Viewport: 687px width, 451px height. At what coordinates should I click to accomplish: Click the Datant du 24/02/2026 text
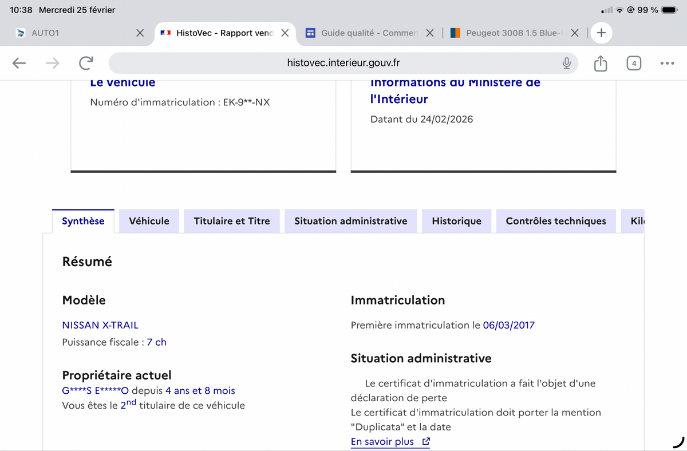coord(422,119)
